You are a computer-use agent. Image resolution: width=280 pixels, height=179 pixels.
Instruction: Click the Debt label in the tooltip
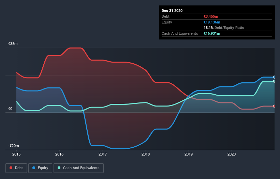tap(165, 16)
